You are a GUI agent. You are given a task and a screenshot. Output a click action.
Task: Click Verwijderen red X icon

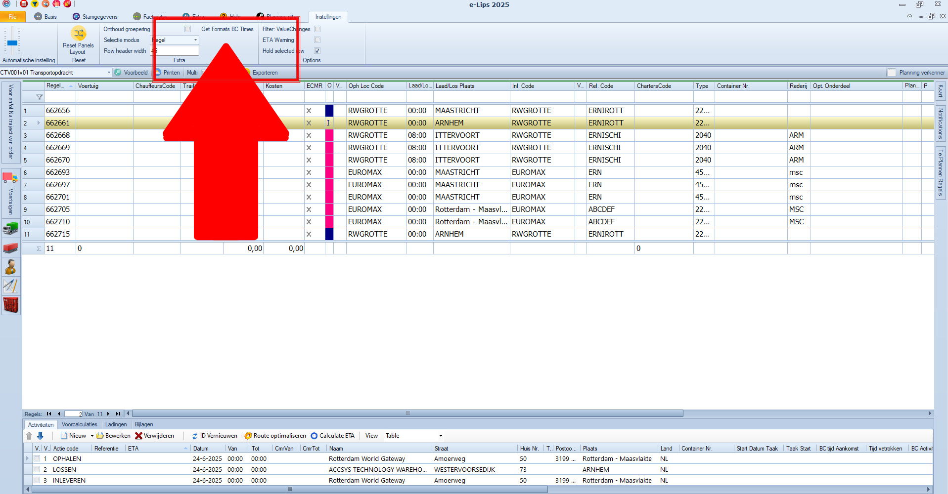[138, 436]
